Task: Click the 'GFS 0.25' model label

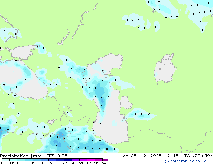Action: [x=57, y=156]
